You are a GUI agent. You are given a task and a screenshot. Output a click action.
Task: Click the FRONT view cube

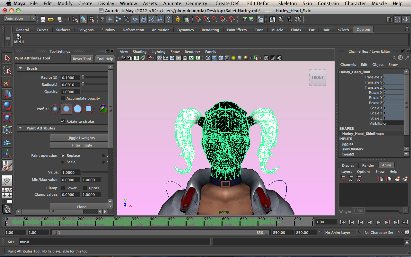pyautogui.click(x=318, y=78)
